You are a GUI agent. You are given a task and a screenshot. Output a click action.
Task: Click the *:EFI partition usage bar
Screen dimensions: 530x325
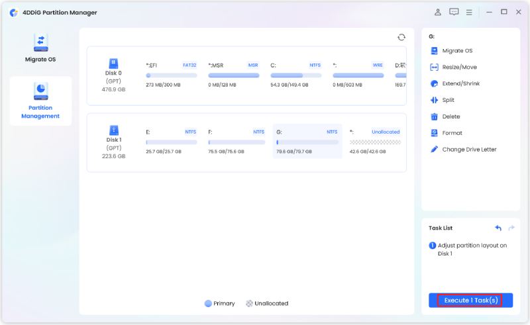tap(172, 75)
